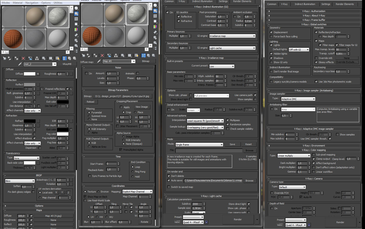The height and width of the screenshot is (229, 365).
Task: Open Modes menu in material editor
Action: click(6, 3)
